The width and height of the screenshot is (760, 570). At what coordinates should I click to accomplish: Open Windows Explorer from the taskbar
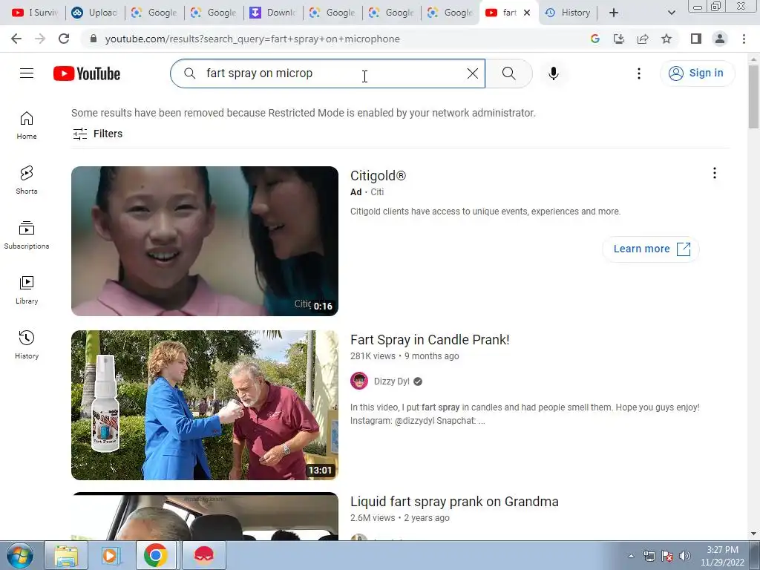66,555
